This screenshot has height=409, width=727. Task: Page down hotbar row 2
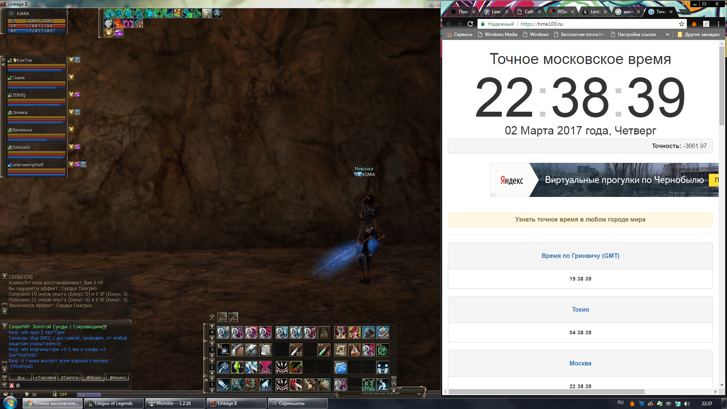[x=212, y=373]
